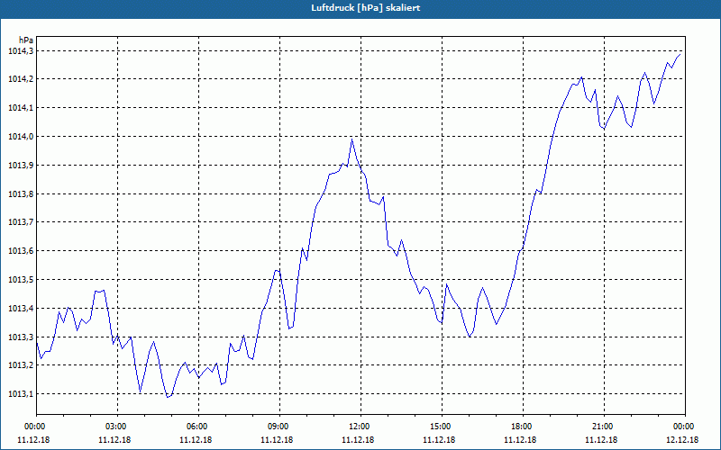Select the 1013,2 y-axis label
Image resolution: width=721 pixels, height=450 pixels.
(x=21, y=365)
